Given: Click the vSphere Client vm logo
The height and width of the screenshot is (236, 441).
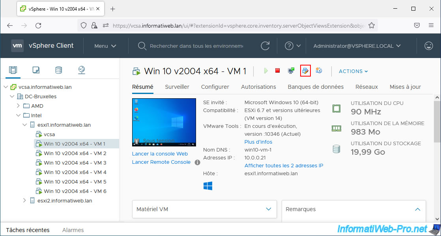Looking at the screenshot, I should pyautogui.click(x=17, y=46).
